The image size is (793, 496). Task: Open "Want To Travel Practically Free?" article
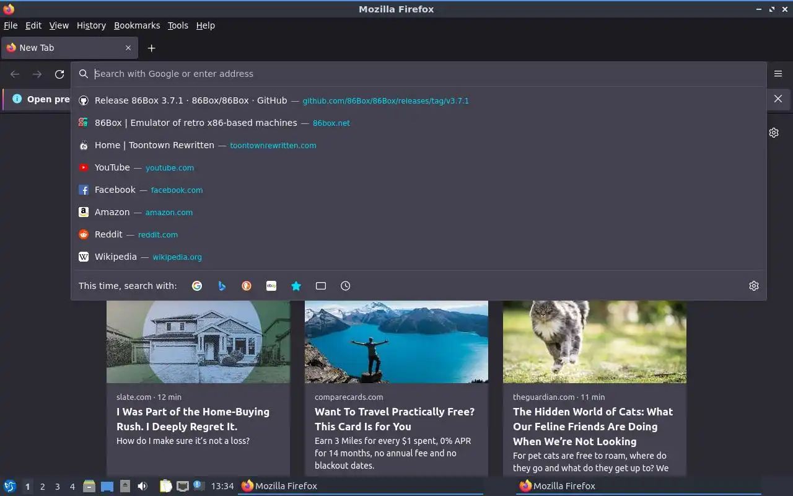(395, 419)
